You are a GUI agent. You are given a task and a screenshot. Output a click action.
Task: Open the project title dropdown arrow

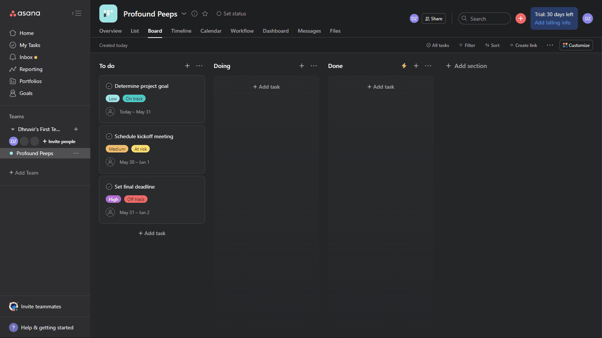184,14
